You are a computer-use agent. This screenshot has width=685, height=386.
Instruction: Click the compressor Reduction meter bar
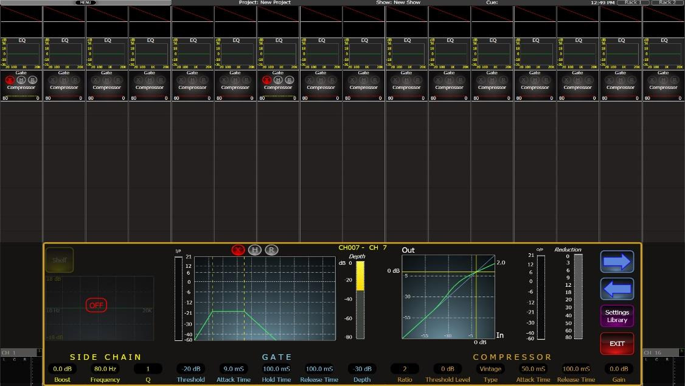click(579, 297)
